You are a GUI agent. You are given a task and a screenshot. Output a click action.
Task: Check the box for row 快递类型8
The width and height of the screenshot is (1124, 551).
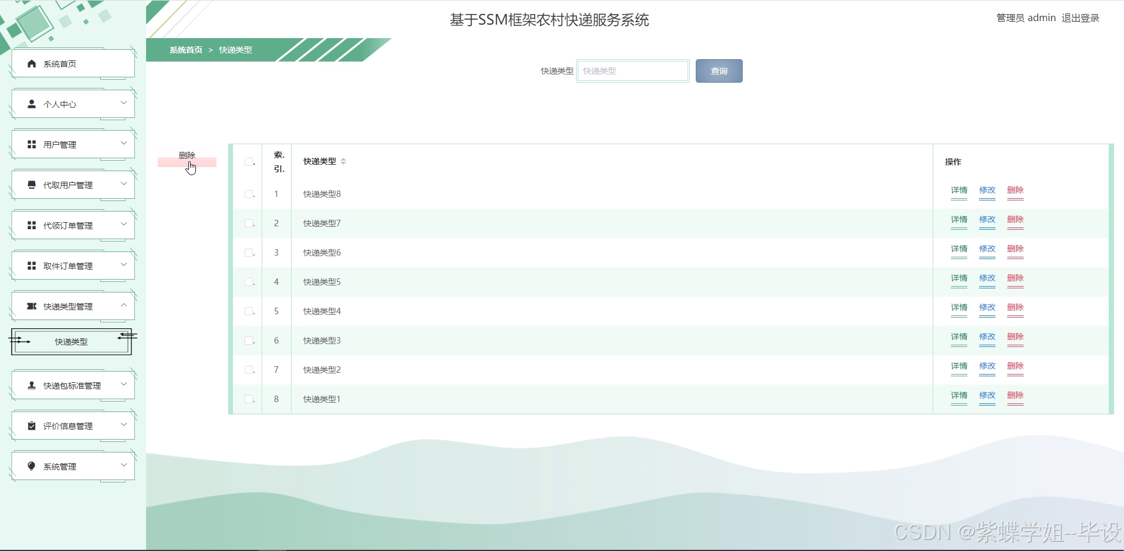pos(249,194)
